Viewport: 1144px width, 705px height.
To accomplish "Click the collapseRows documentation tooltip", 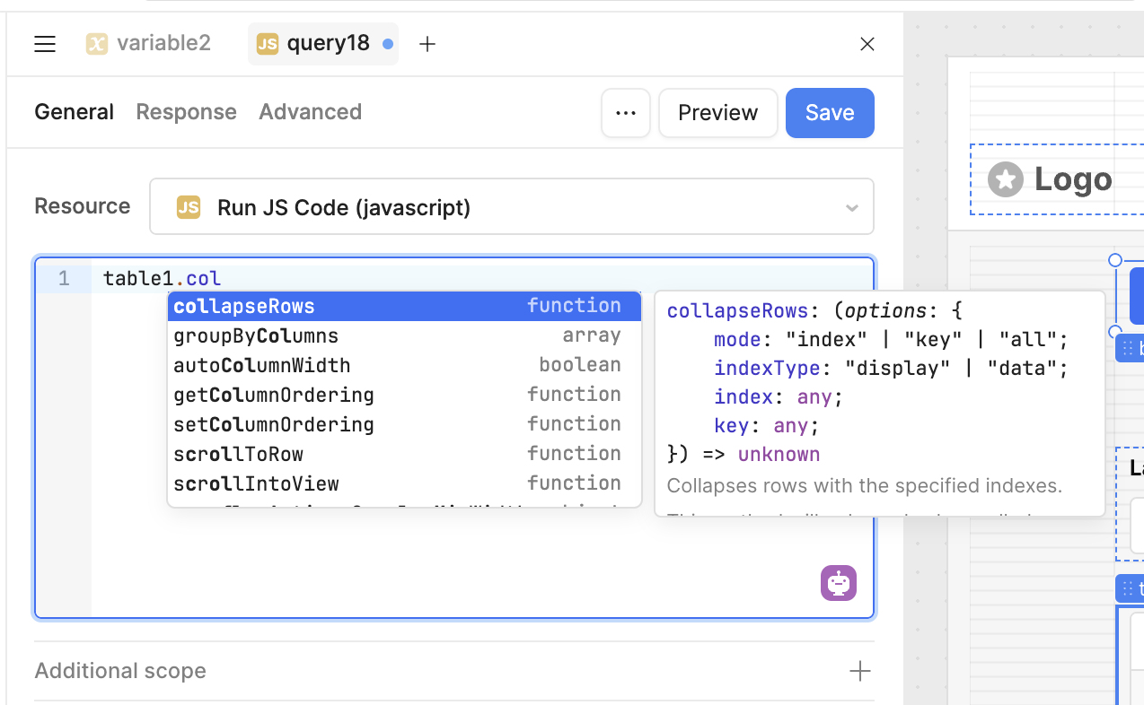I will point(880,404).
